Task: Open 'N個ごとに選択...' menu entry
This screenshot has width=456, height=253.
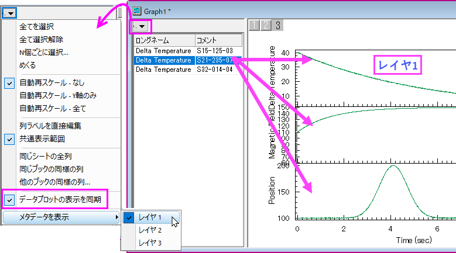Action: click(44, 53)
